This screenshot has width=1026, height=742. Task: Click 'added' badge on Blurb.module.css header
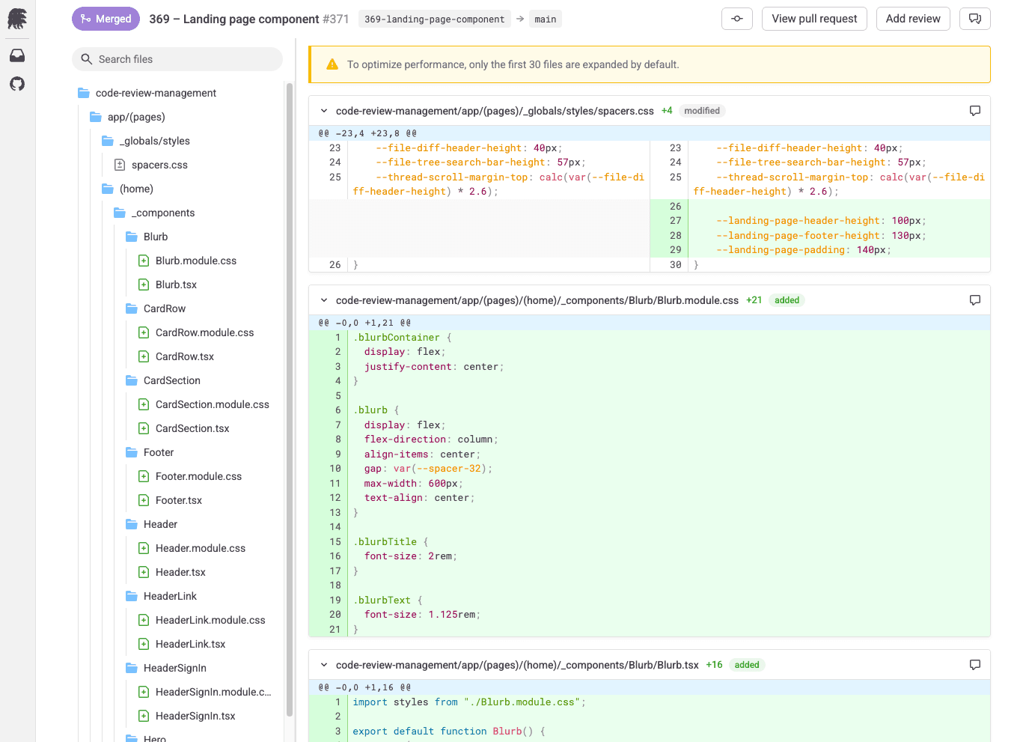coord(787,300)
